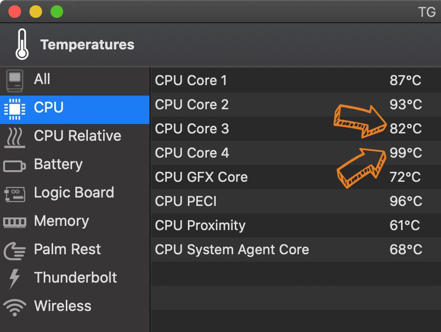Click the CPU chip icon in sidebar
Viewport: 441px width, 332px height.
click(15, 109)
